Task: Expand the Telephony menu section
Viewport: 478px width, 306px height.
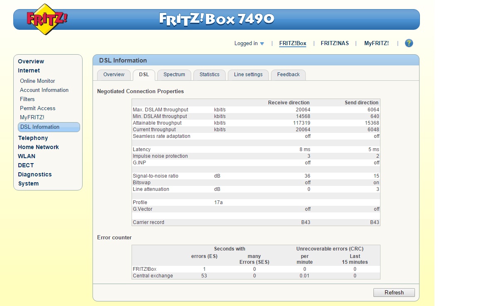Action: click(33, 138)
